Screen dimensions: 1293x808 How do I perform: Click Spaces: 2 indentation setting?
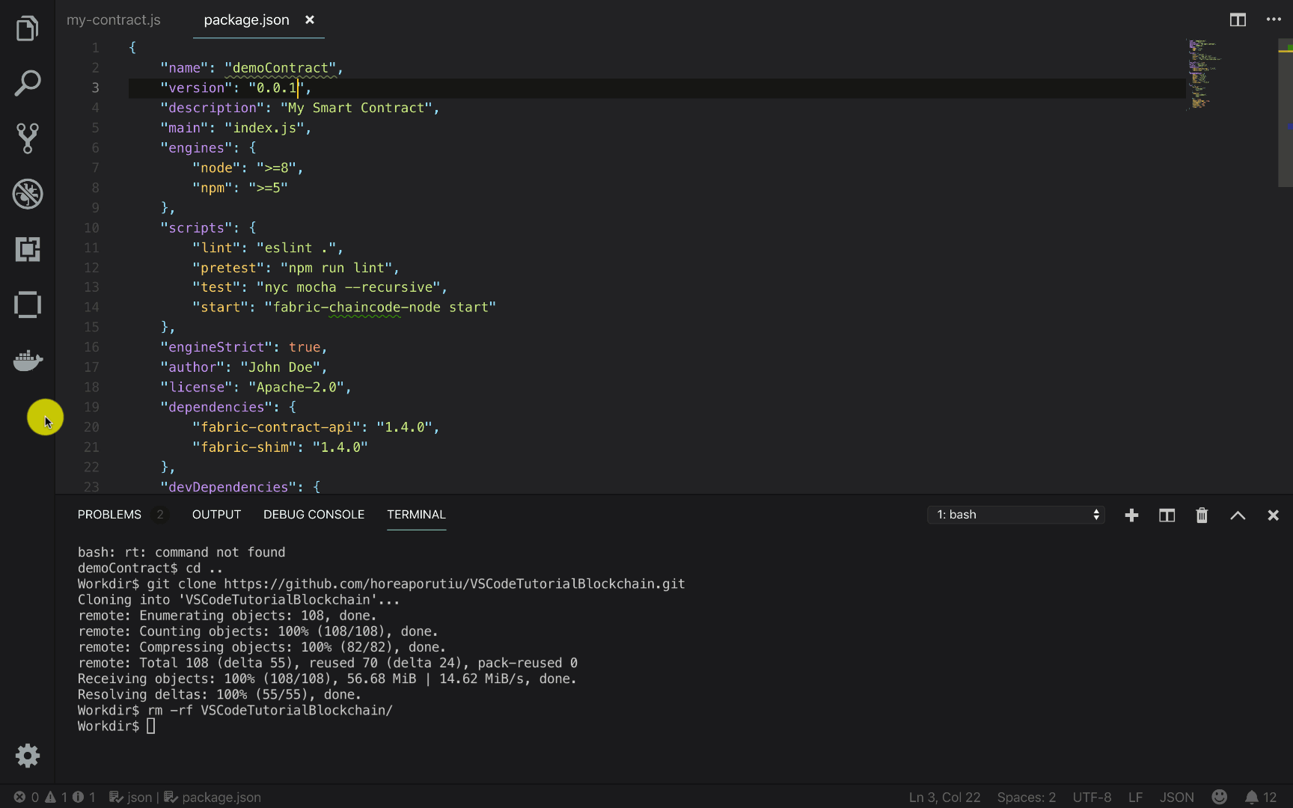(1026, 797)
